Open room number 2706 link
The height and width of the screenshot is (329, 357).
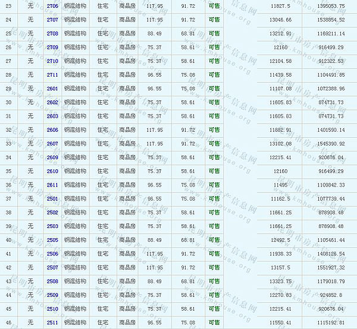point(52,5)
